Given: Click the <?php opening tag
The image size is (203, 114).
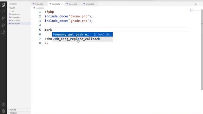Looking at the screenshot, I should (49, 12).
